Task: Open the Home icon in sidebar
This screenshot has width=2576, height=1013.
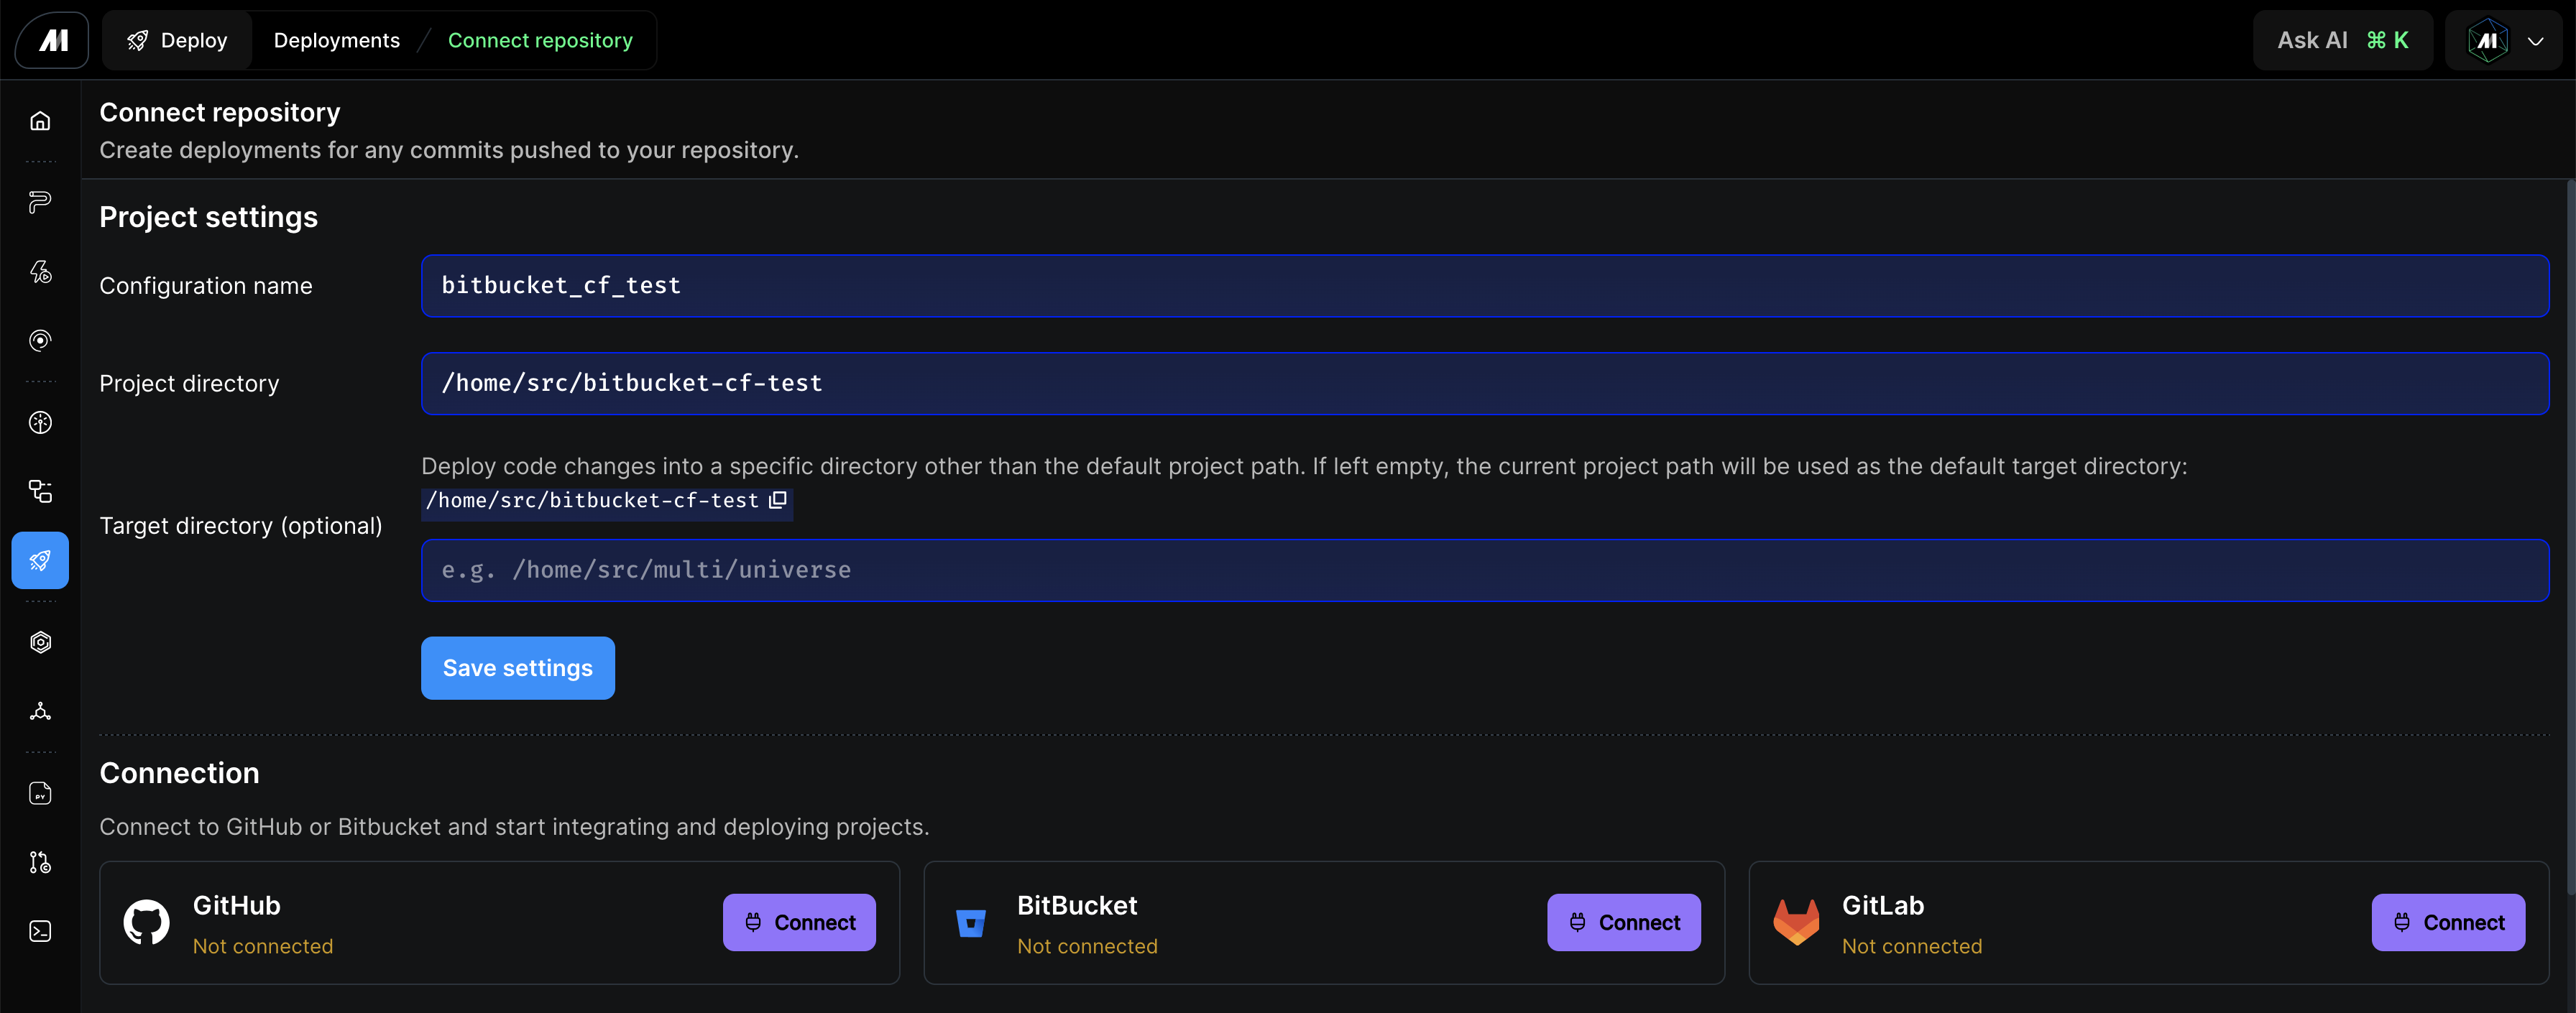Action: click(x=40, y=121)
